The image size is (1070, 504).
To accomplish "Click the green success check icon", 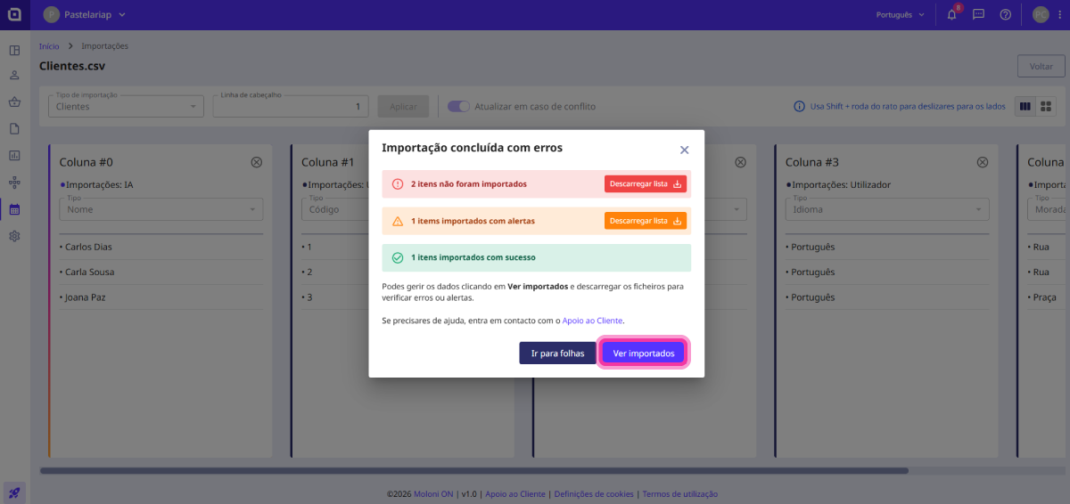I will pos(398,257).
